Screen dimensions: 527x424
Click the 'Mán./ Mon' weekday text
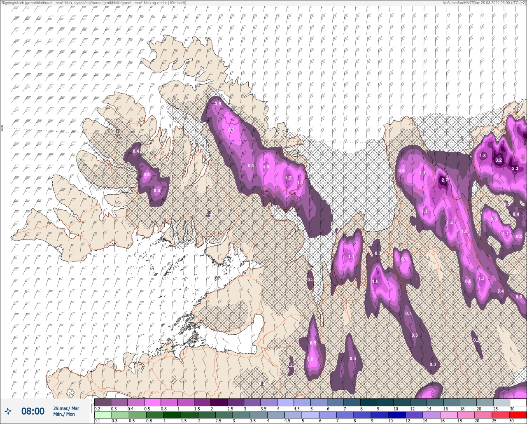pyautogui.click(x=64, y=414)
